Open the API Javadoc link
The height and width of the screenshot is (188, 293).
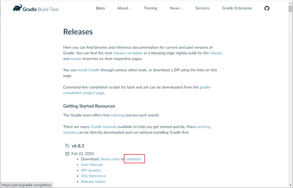[91, 170]
